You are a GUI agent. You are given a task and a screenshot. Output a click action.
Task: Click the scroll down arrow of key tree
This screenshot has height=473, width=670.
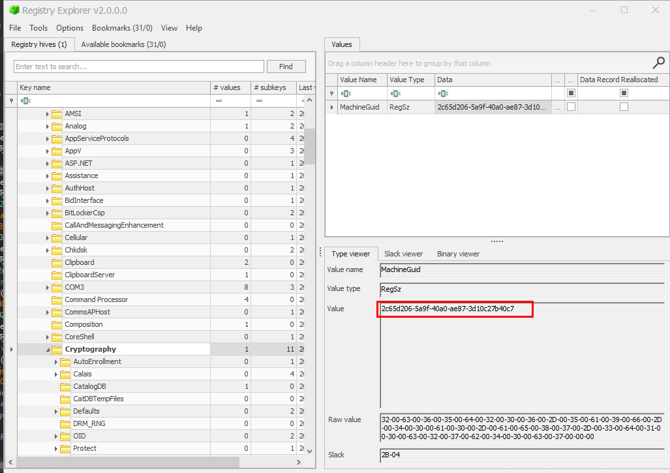[310, 451]
